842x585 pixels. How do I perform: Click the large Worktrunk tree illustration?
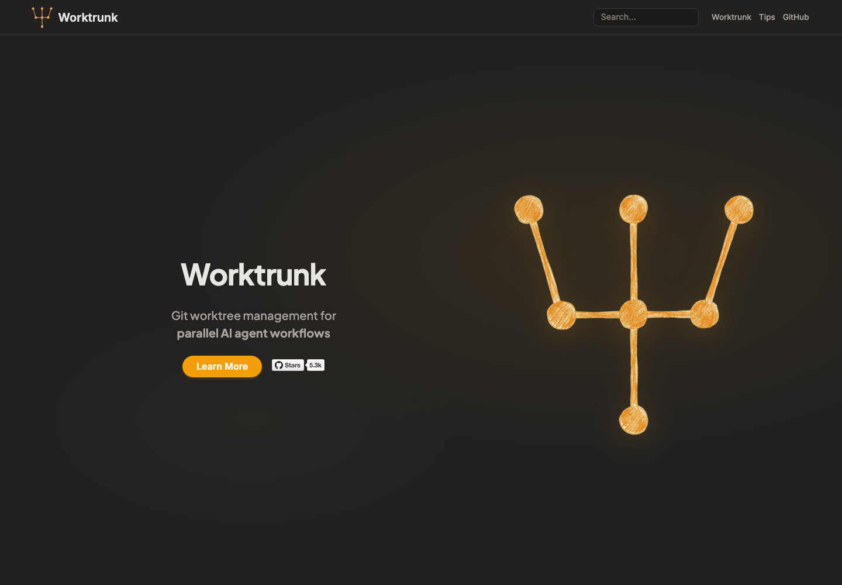point(634,315)
